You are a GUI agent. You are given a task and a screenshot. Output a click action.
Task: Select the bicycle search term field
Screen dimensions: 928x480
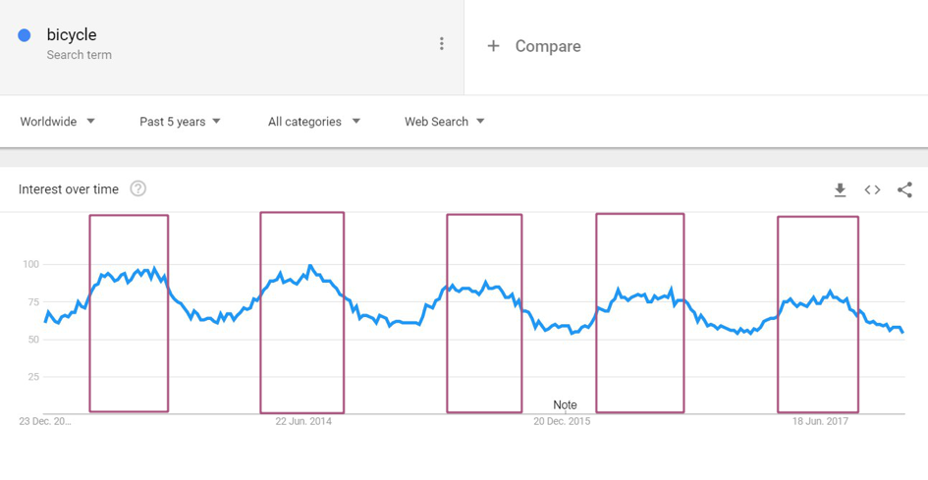click(x=72, y=35)
